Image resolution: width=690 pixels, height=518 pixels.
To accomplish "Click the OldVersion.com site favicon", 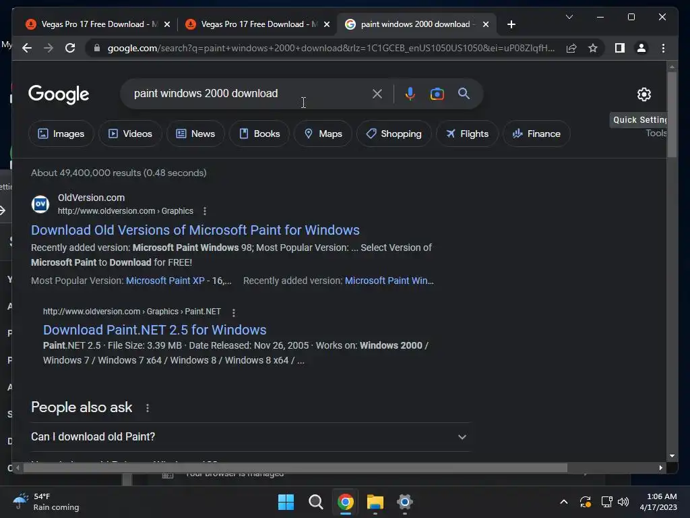I will (x=40, y=204).
